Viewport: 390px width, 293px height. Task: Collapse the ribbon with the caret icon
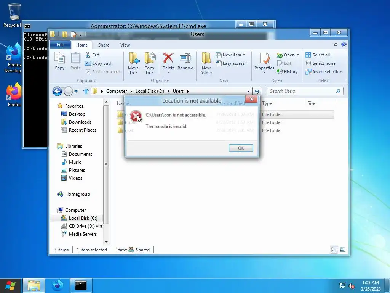pyautogui.click(x=336, y=44)
